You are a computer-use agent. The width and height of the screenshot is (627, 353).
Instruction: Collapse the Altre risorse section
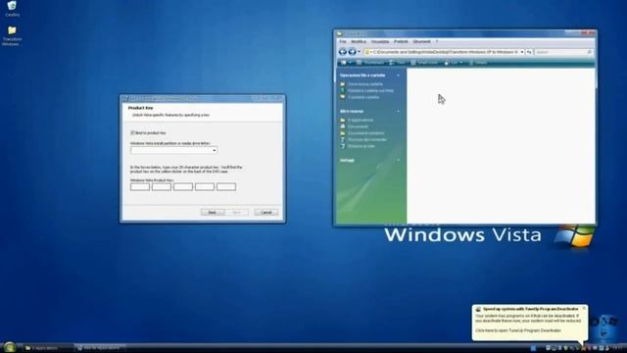pyautogui.click(x=398, y=111)
